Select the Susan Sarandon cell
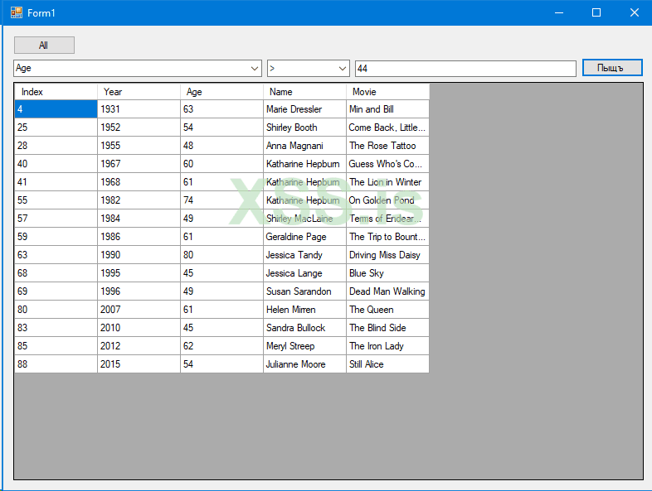 tap(304, 291)
